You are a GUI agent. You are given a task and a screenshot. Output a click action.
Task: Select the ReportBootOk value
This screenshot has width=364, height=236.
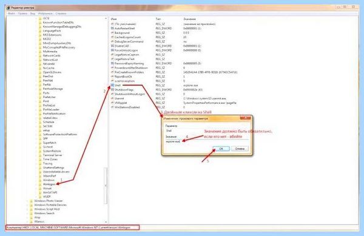123,76
